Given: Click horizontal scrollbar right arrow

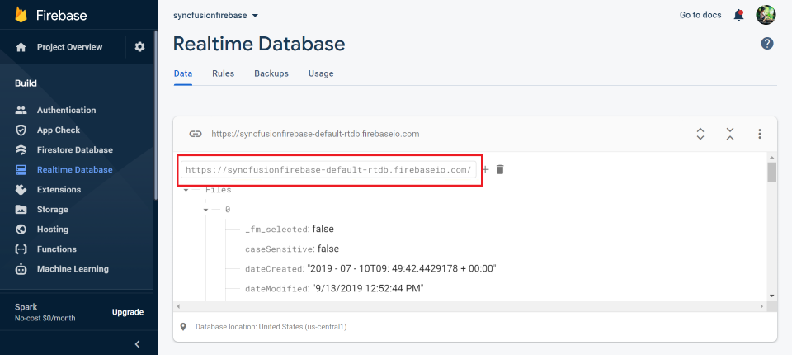Looking at the screenshot, I should (762, 306).
